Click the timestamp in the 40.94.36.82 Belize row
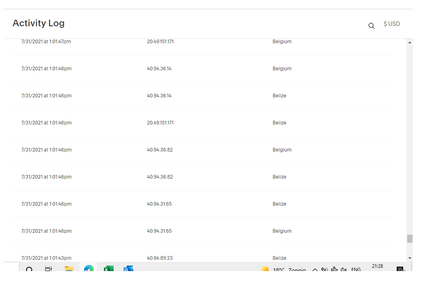This screenshot has height=284, width=425. point(47,177)
